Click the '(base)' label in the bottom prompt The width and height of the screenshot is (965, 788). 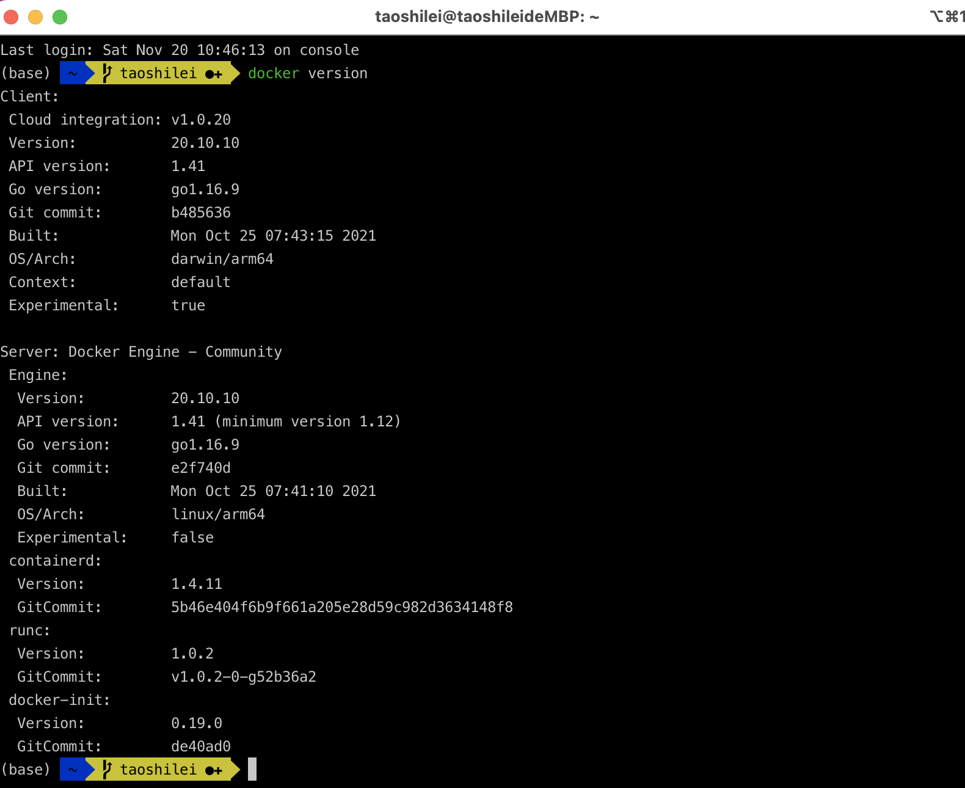pyautogui.click(x=25, y=770)
